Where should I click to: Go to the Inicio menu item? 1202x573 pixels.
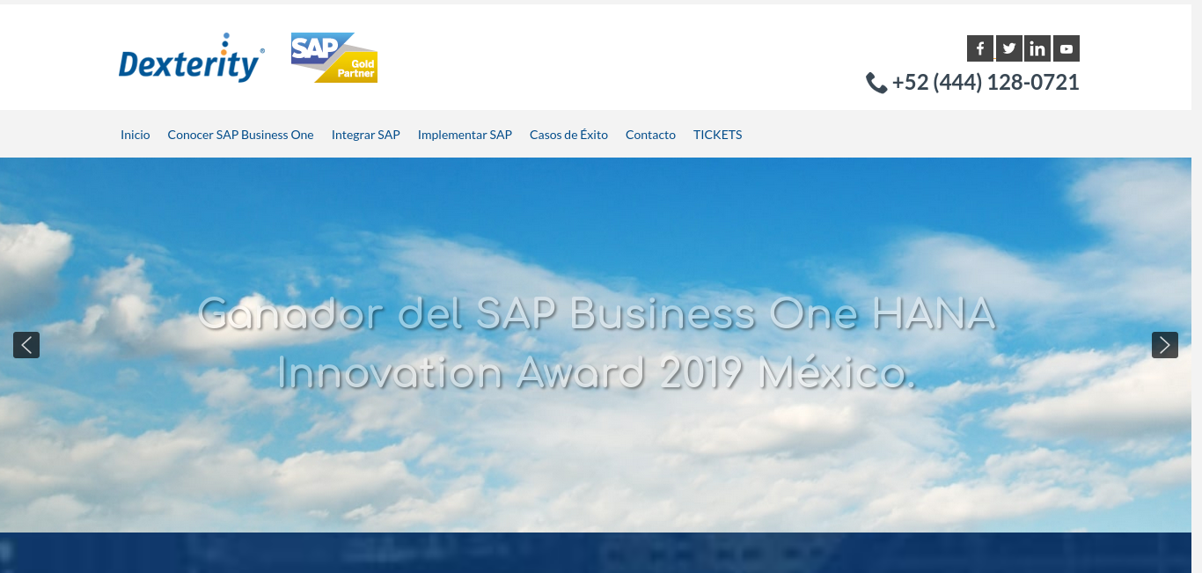point(136,135)
